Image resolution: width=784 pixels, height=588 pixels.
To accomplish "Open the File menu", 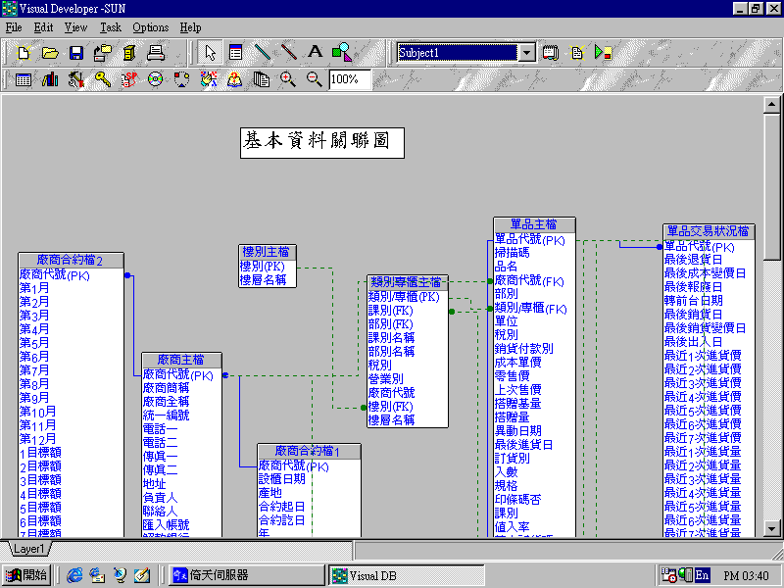I will coord(14,27).
